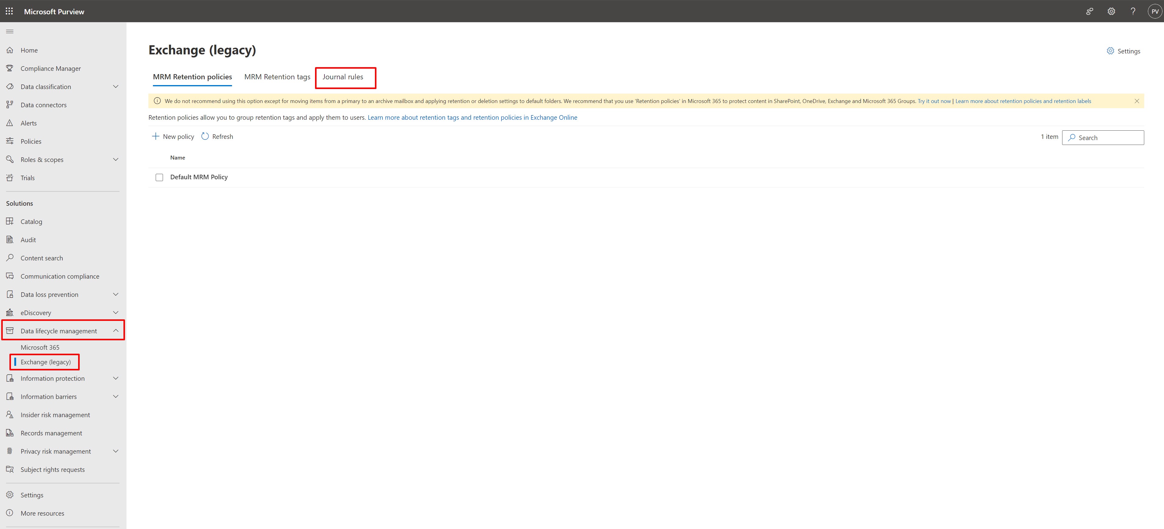Switch to MRM Retention tags tab
This screenshot has width=1164, height=529.
coord(277,77)
